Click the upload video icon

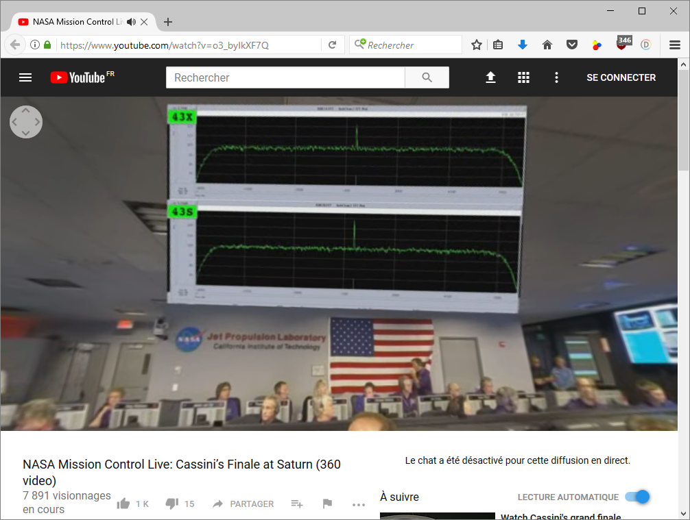(490, 77)
